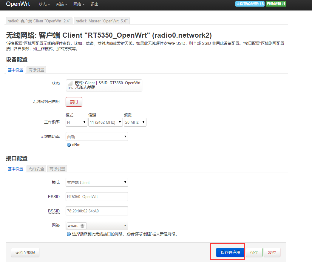Click the 无线未关联 status text
Screen dimensions: 312x262
85,88
